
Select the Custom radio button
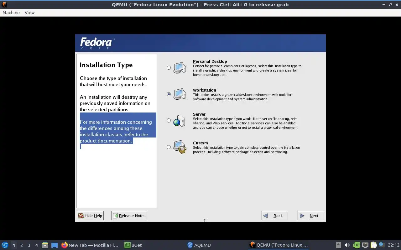coord(169,147)
